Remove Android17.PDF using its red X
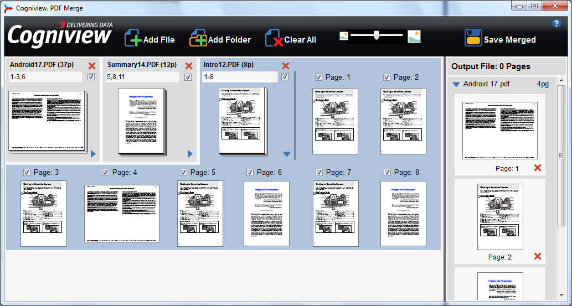Image resolution: width=572 pixels, height=306 pixels. click(92, 66)
